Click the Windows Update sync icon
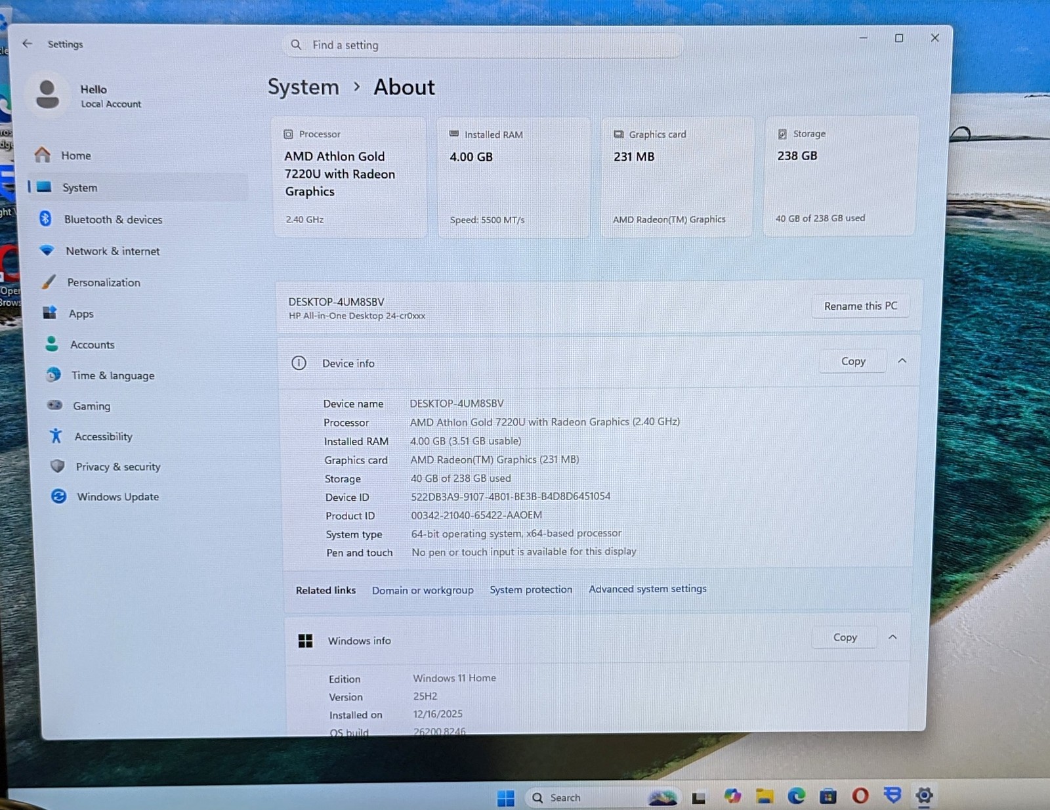The height and width of the screenshot is (810, 1050). (58, 496)
